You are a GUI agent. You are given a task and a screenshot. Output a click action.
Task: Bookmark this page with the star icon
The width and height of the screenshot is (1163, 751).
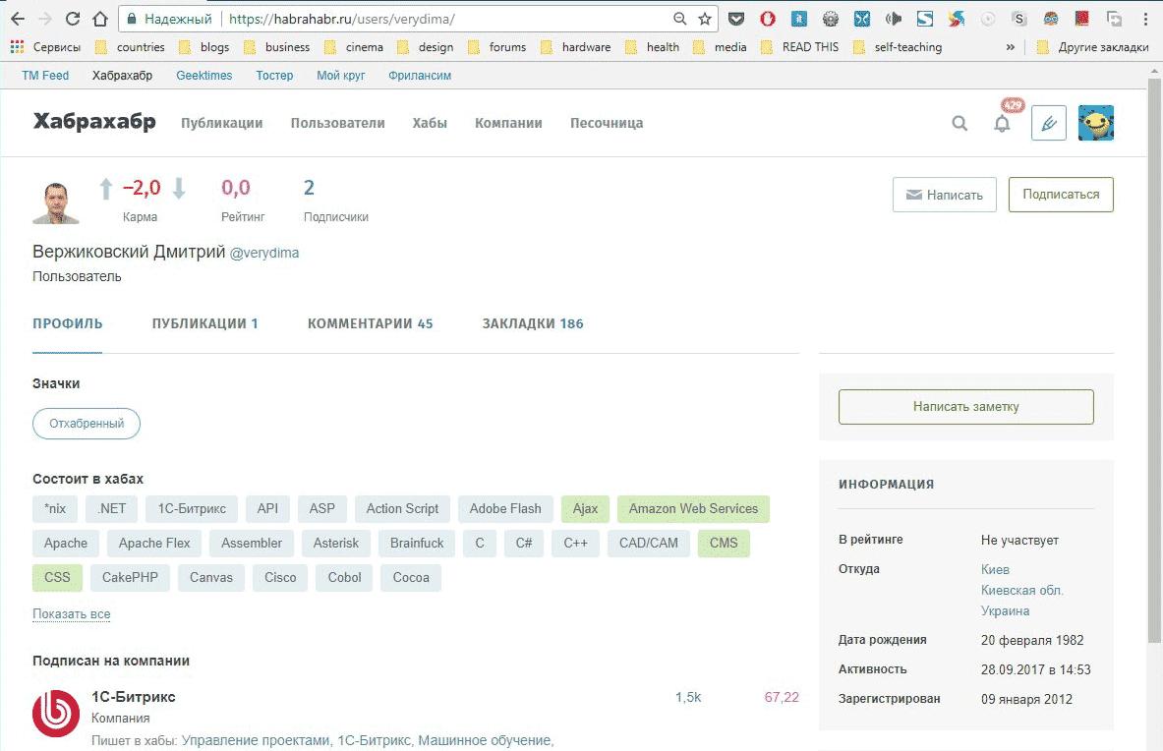point(704,19)
